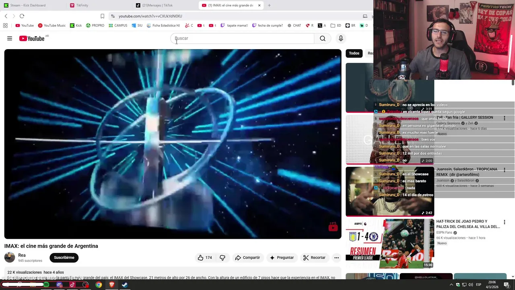Open the Kick bookmark
Image resolution: width=515 pixels, height=290 pixels.
click(x=76, y=25)
